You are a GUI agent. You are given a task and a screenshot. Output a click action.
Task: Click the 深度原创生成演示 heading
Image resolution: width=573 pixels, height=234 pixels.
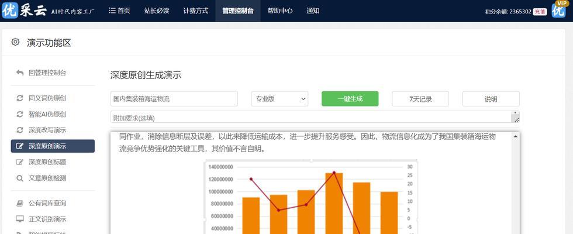coord(146,75)
